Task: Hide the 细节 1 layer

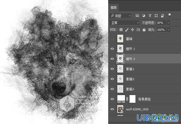Action: (112, 49)
